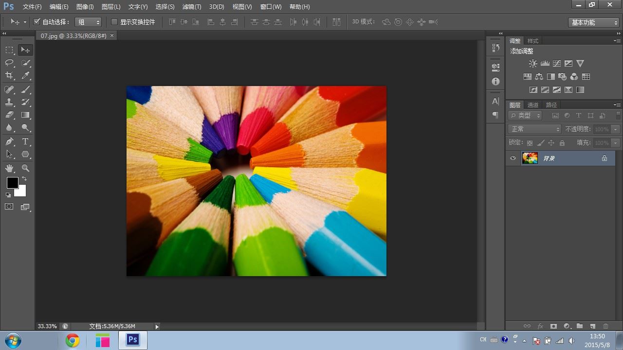Select the Pen tool

[x=9, y=141]
